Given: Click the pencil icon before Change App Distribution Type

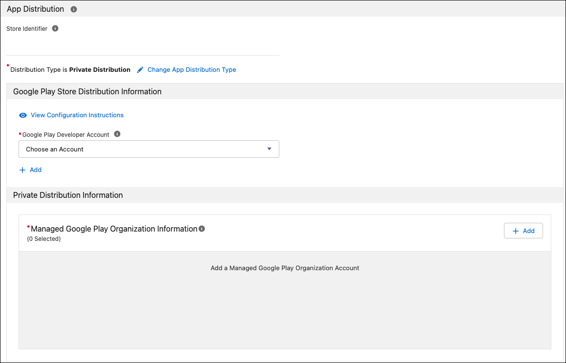Looking at the screenshot, I should (x=140, y=69).
